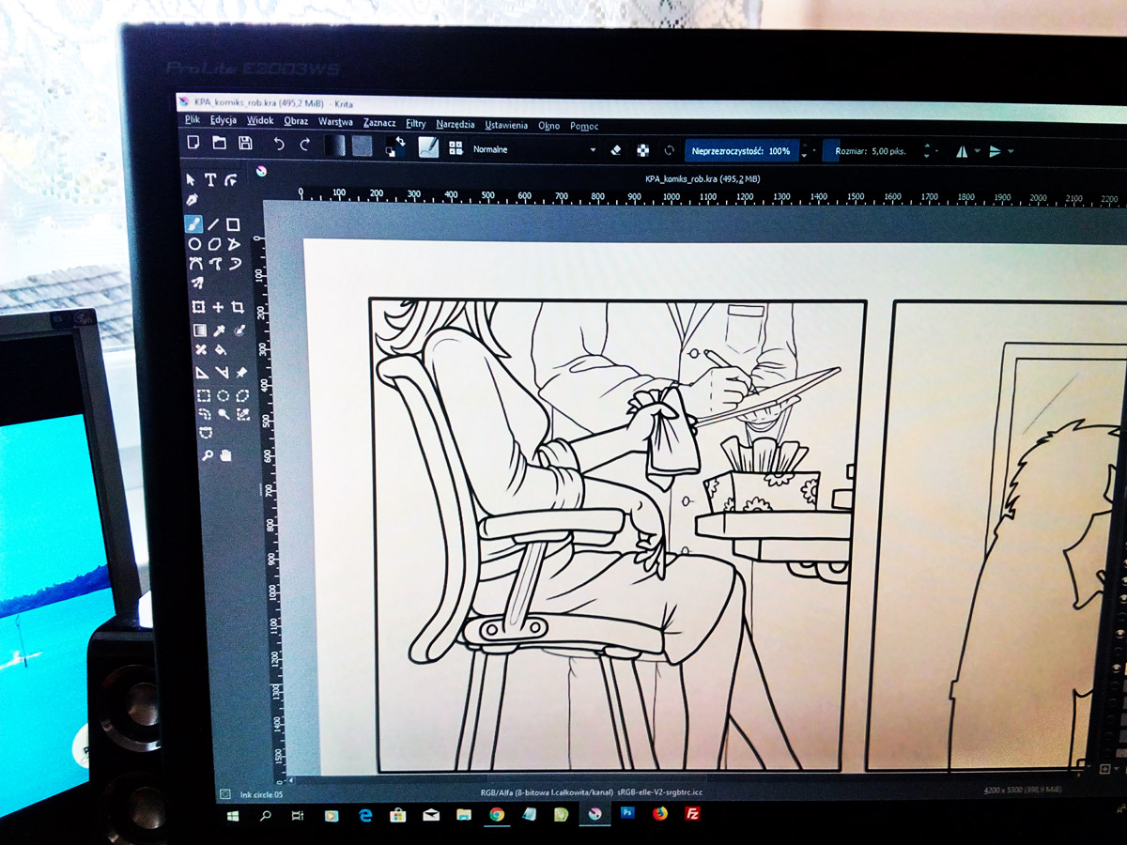Select the Edit Shapes tool
This screenshot has height=845, width=1127.
pos(231,179)
